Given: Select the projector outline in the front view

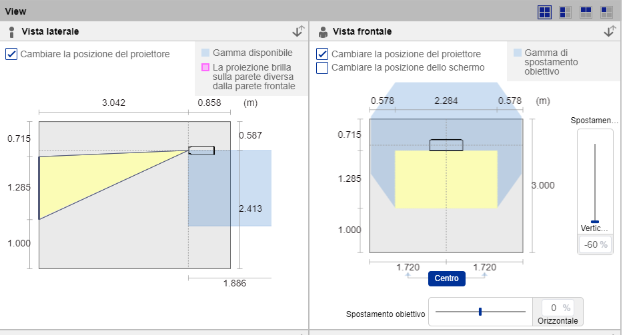Looking at the screenshot, I should 446,145.
